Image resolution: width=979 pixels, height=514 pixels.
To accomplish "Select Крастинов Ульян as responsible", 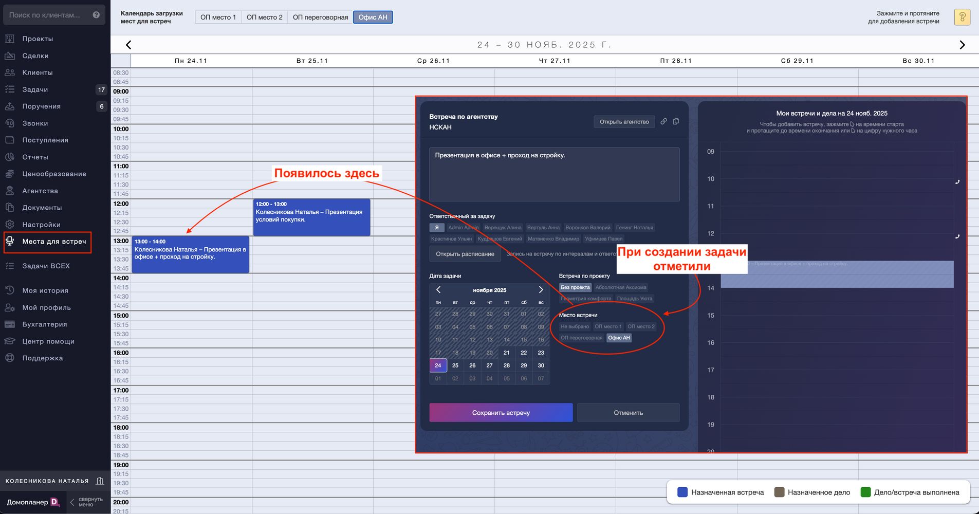I will coord(451,238).
